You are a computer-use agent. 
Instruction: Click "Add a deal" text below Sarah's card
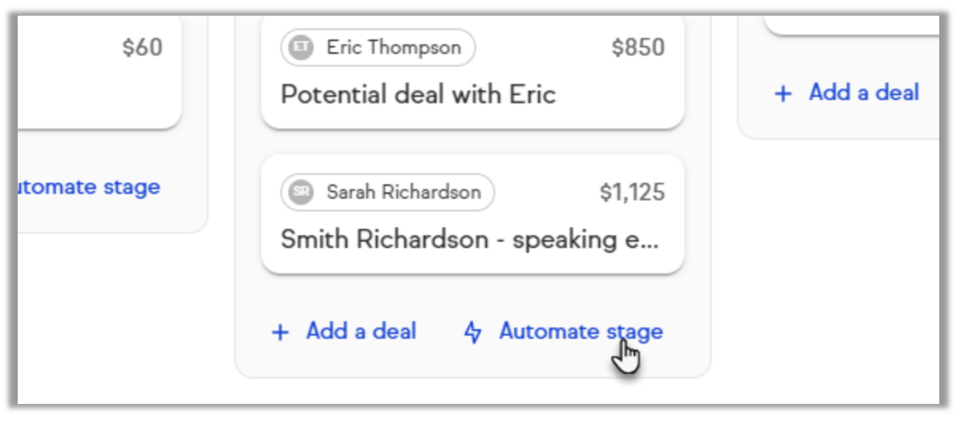(361, 332)
